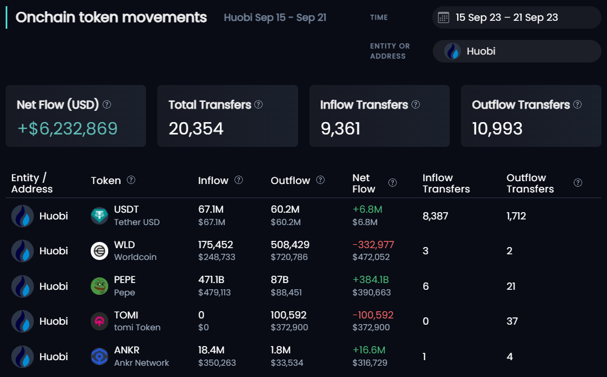The width and height of the screenshot is (607, 377).
Task: Click the help icon beside Outflow Transfers column header
Action: 578,183
